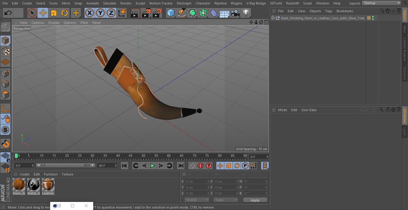The width and height of the screenshot is (408, 210).
Task: Open the V-Ray Bridge menu
Action: 256,3
